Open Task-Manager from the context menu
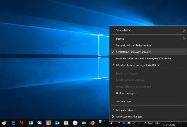The image size is (187, 127). [x=148, y=101]
